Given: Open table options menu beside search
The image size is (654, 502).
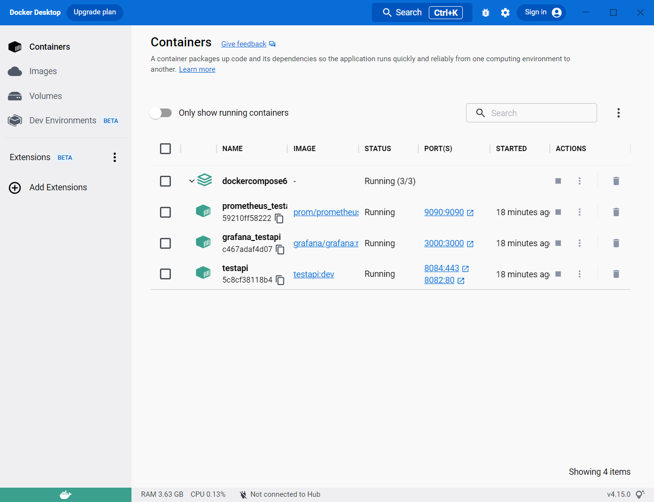Looking at the screenshot, I should pyautogui.click(x=619, y=113).
